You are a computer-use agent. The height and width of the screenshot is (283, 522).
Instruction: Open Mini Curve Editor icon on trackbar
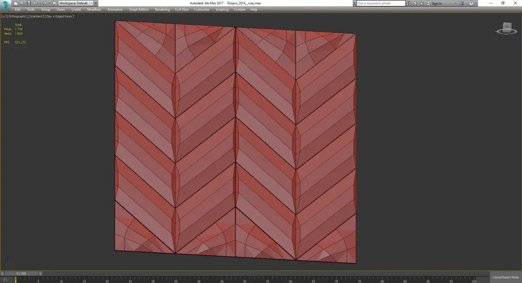[5, 279]
